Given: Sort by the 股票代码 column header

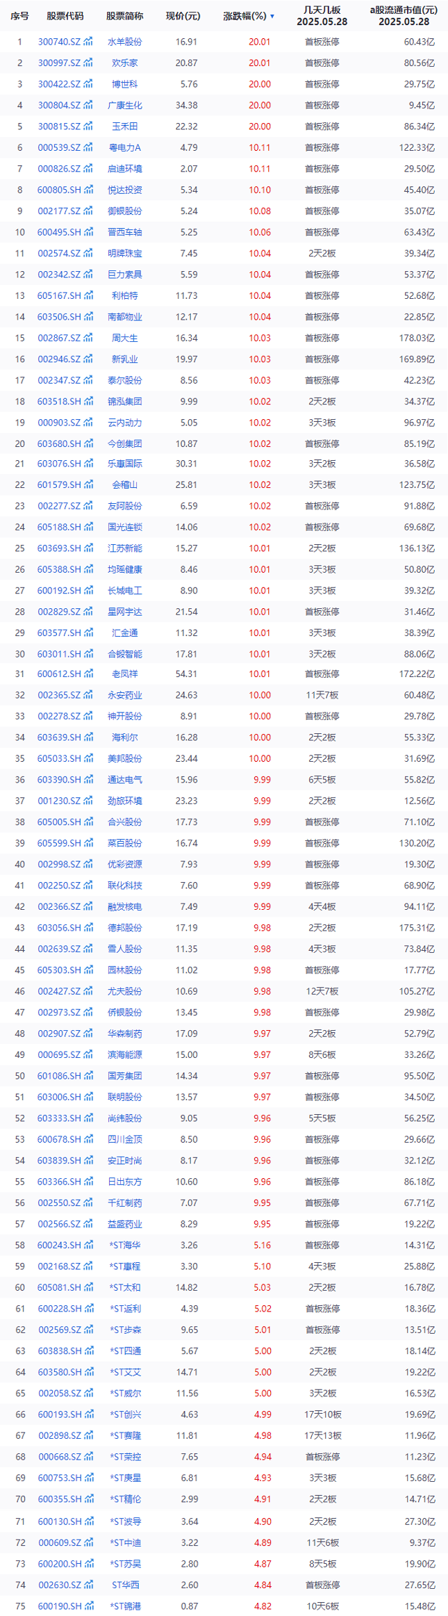Looking at the screenshot, I should tap(65, 16).
